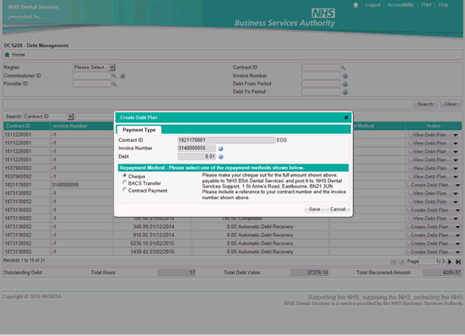Expand action arrow for contract 1821170001 row
This screenshot has height=336, width=465.
(x=457, y=185)
